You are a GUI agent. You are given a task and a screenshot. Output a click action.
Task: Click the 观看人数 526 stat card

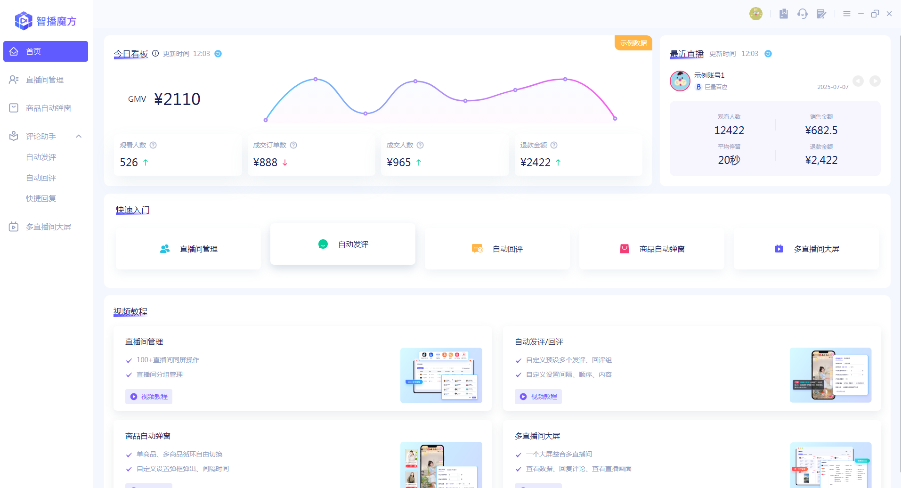(178, 155)
